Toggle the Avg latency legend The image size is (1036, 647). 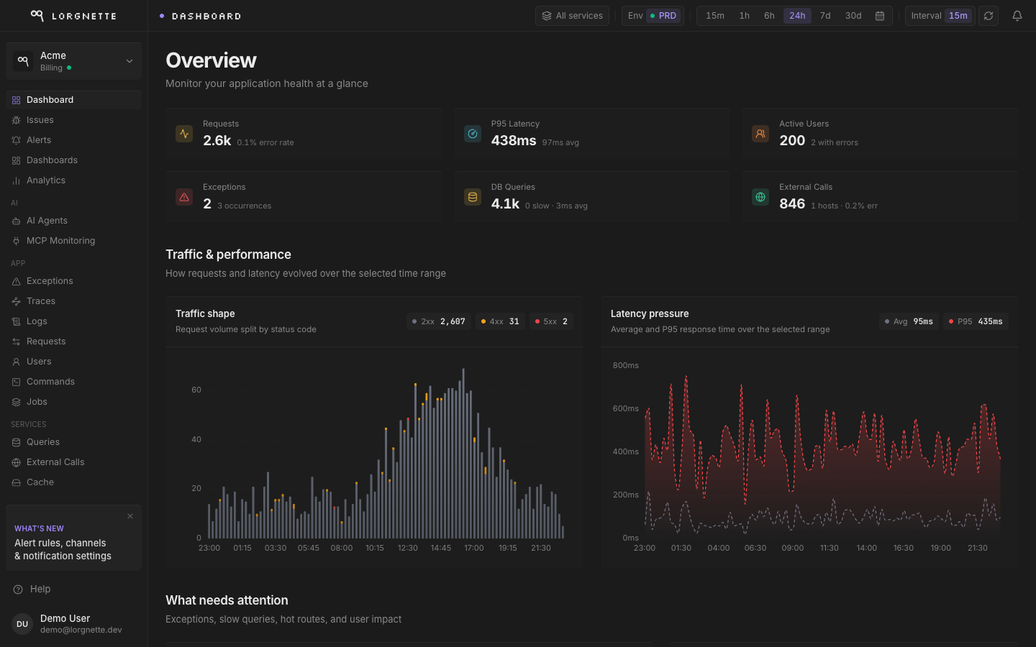click(x=909, y=321)
